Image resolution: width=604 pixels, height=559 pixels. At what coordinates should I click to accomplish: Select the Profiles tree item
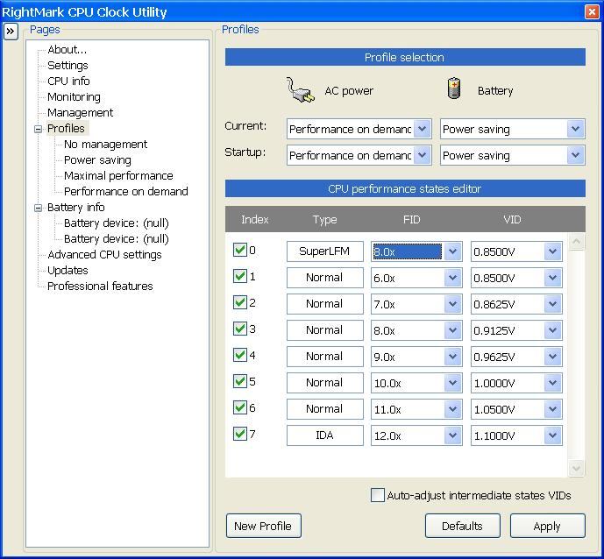click(x=66, y=128)
